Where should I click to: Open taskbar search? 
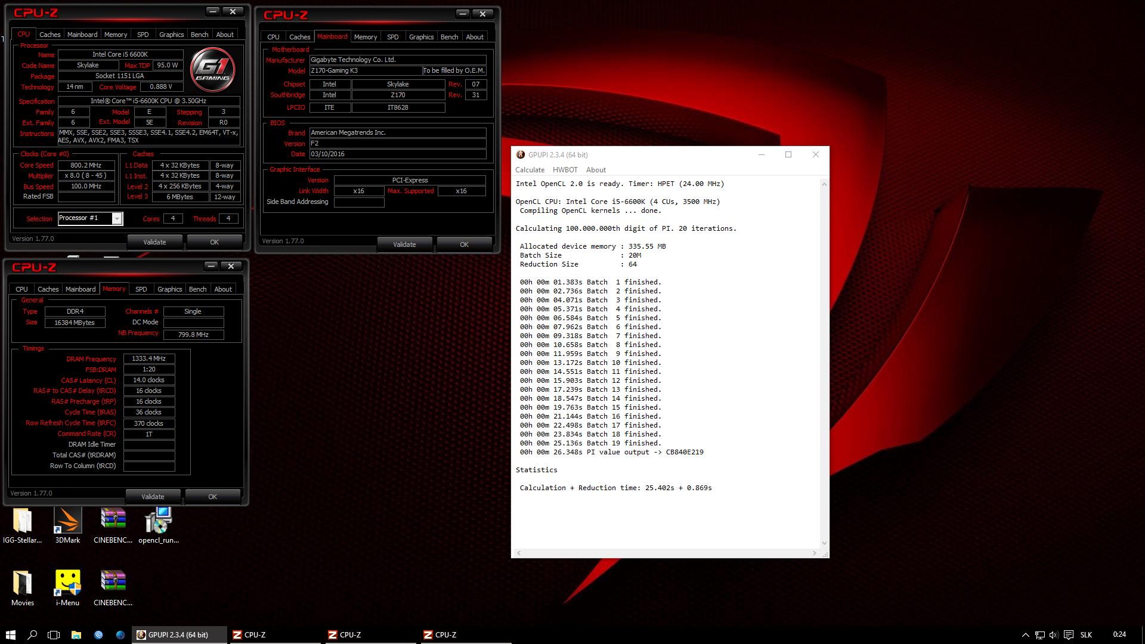(33, 635)
